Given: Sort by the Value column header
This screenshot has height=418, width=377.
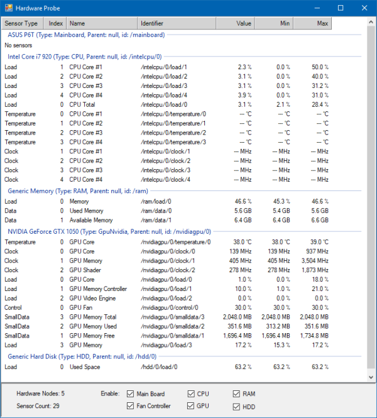Looking at the screenshot, I should pos(235,23).
